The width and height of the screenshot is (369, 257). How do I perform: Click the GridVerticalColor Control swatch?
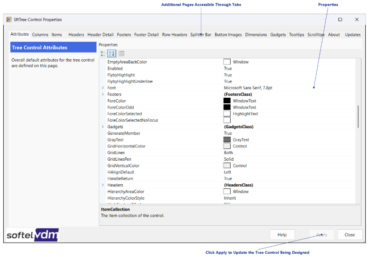[227, 165]
